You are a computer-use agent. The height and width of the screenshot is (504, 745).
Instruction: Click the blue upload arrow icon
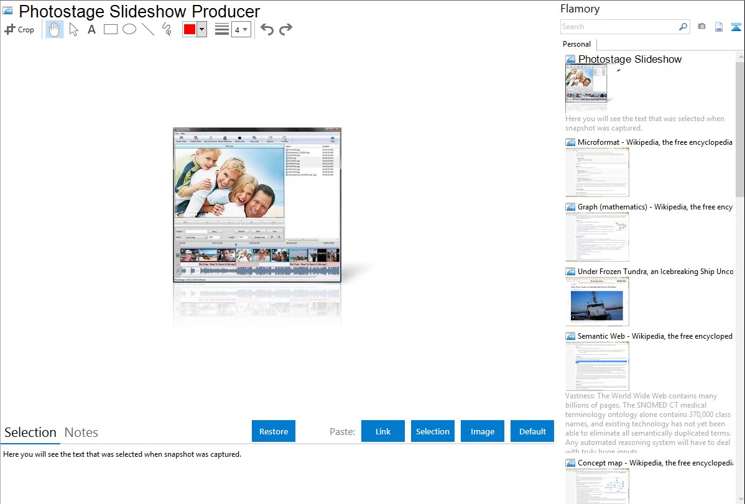click(736, 27)
